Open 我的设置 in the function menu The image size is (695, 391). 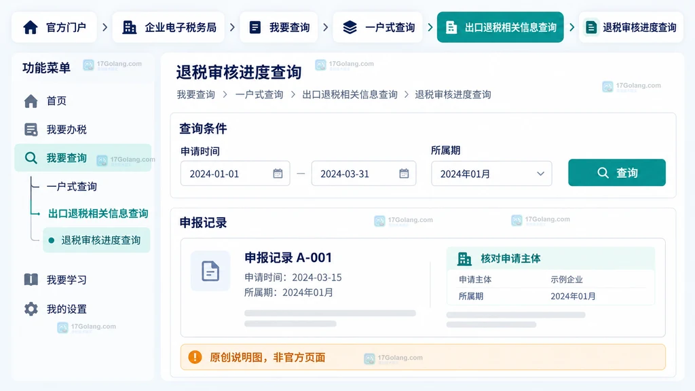[x=83, y=309]
